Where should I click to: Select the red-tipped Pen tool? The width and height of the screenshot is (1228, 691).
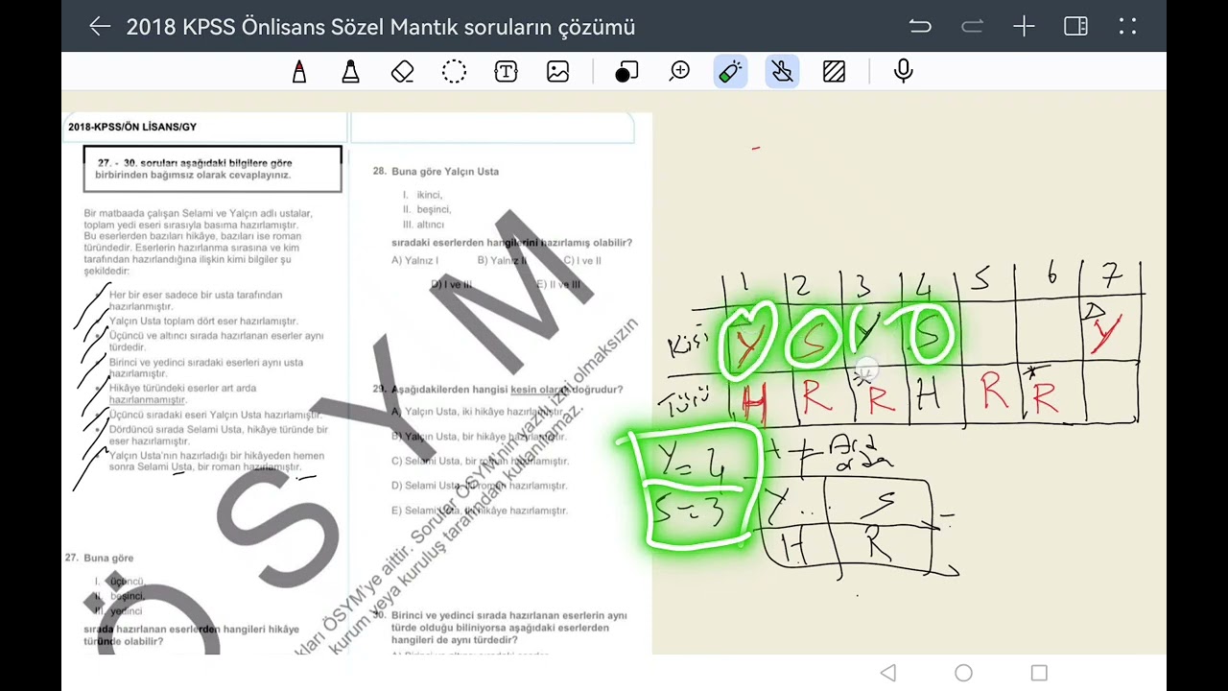[299, 72]
